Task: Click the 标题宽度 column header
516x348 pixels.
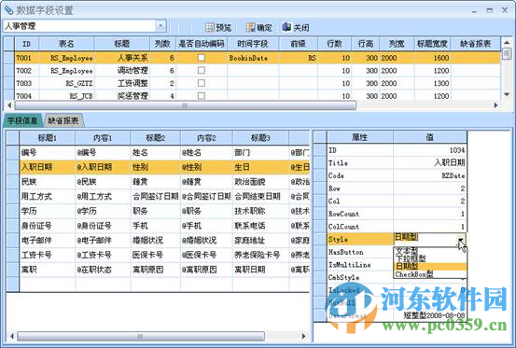Action: pos(432,44)
